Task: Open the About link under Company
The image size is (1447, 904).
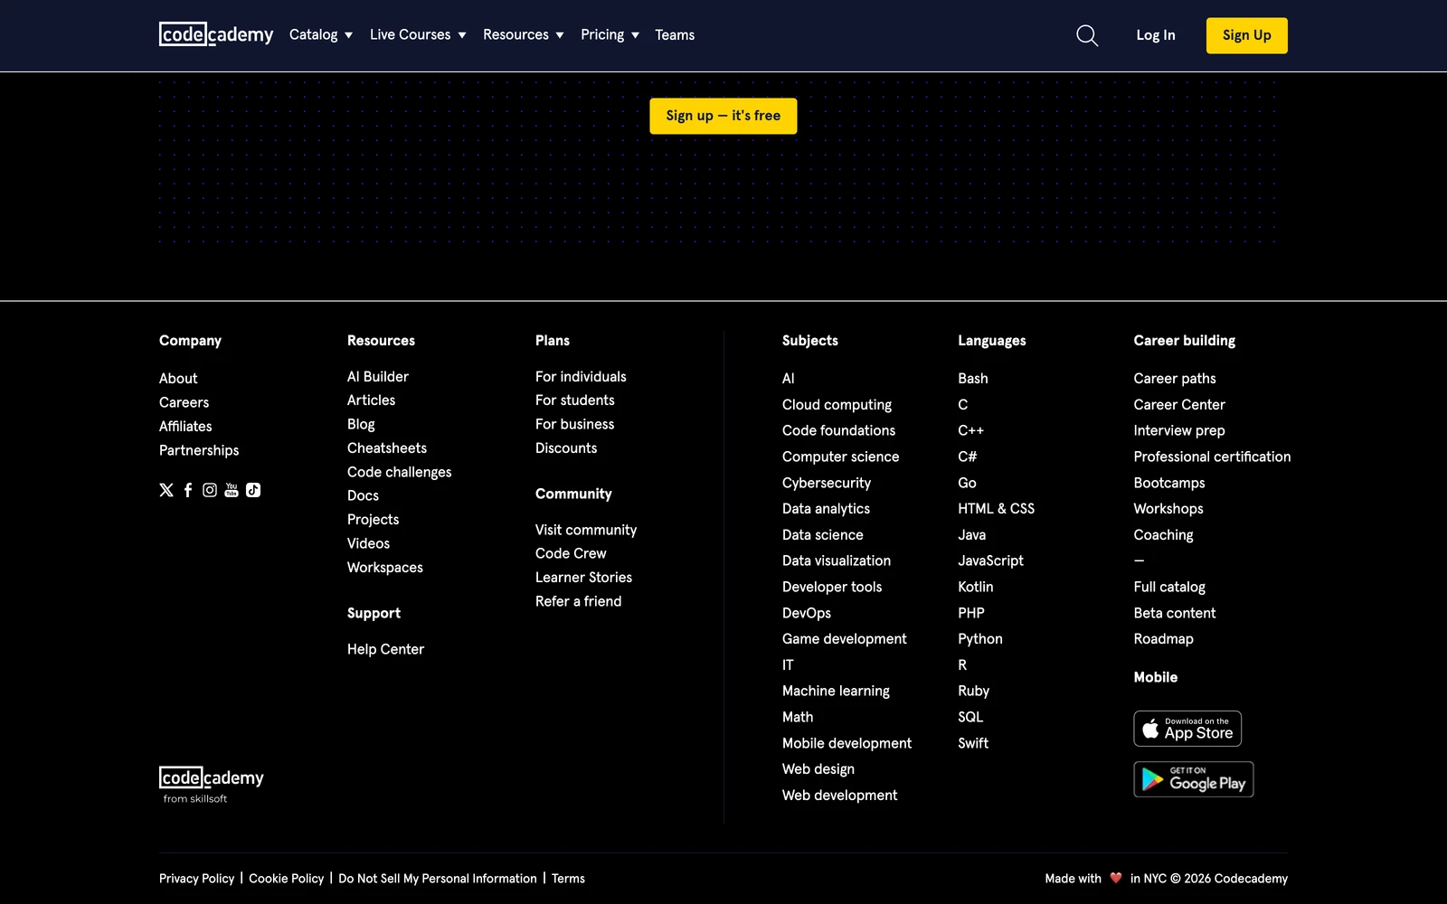Action: pyautogui.click(x=178, y=379)
